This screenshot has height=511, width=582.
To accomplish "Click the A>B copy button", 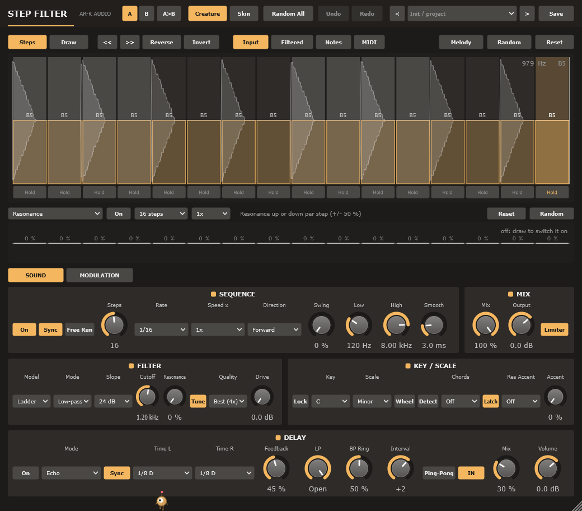I will [169, 14].
